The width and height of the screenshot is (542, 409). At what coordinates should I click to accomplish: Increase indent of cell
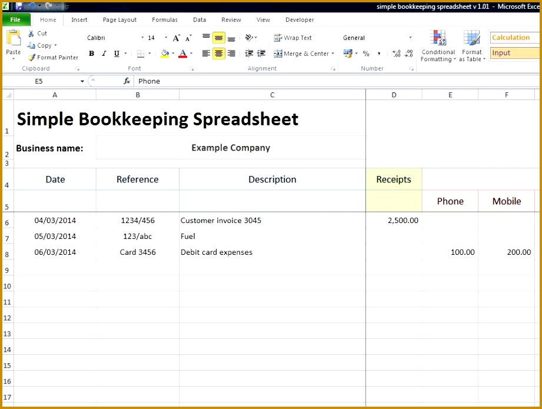[261, 54]
